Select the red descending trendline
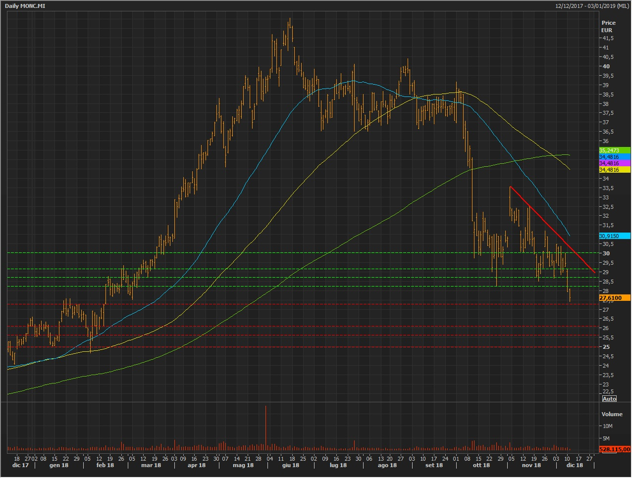 (x=552, y=229)
